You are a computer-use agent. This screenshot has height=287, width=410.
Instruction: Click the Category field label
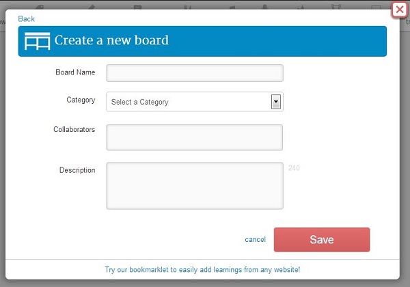coord(81,100)
